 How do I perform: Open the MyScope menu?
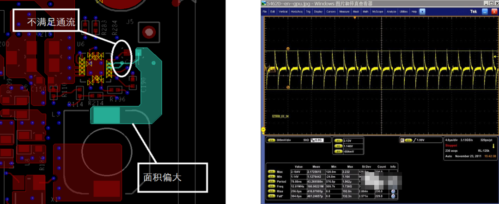click(377, 11)
